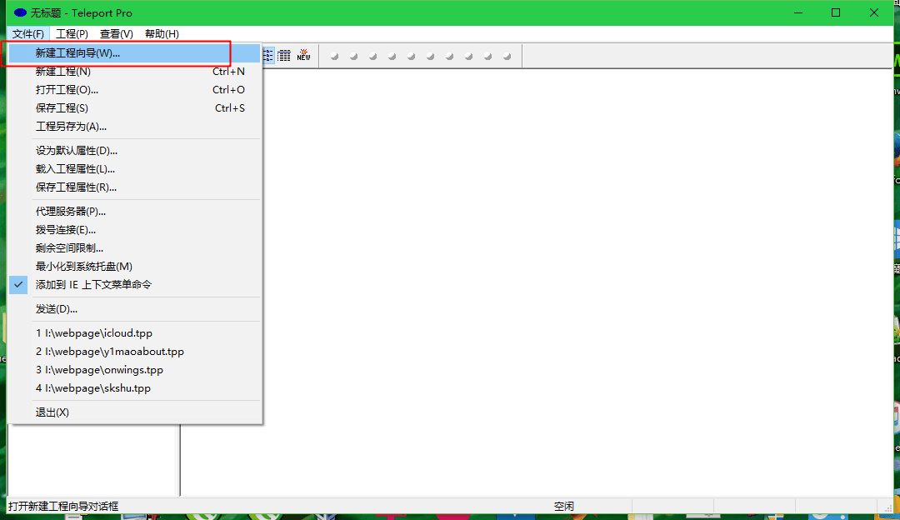Viewport: 900px width, 520px height.
Task: Open 代理服务器(P)... settings
Action: pyautogui.click(x=136, y=211)
